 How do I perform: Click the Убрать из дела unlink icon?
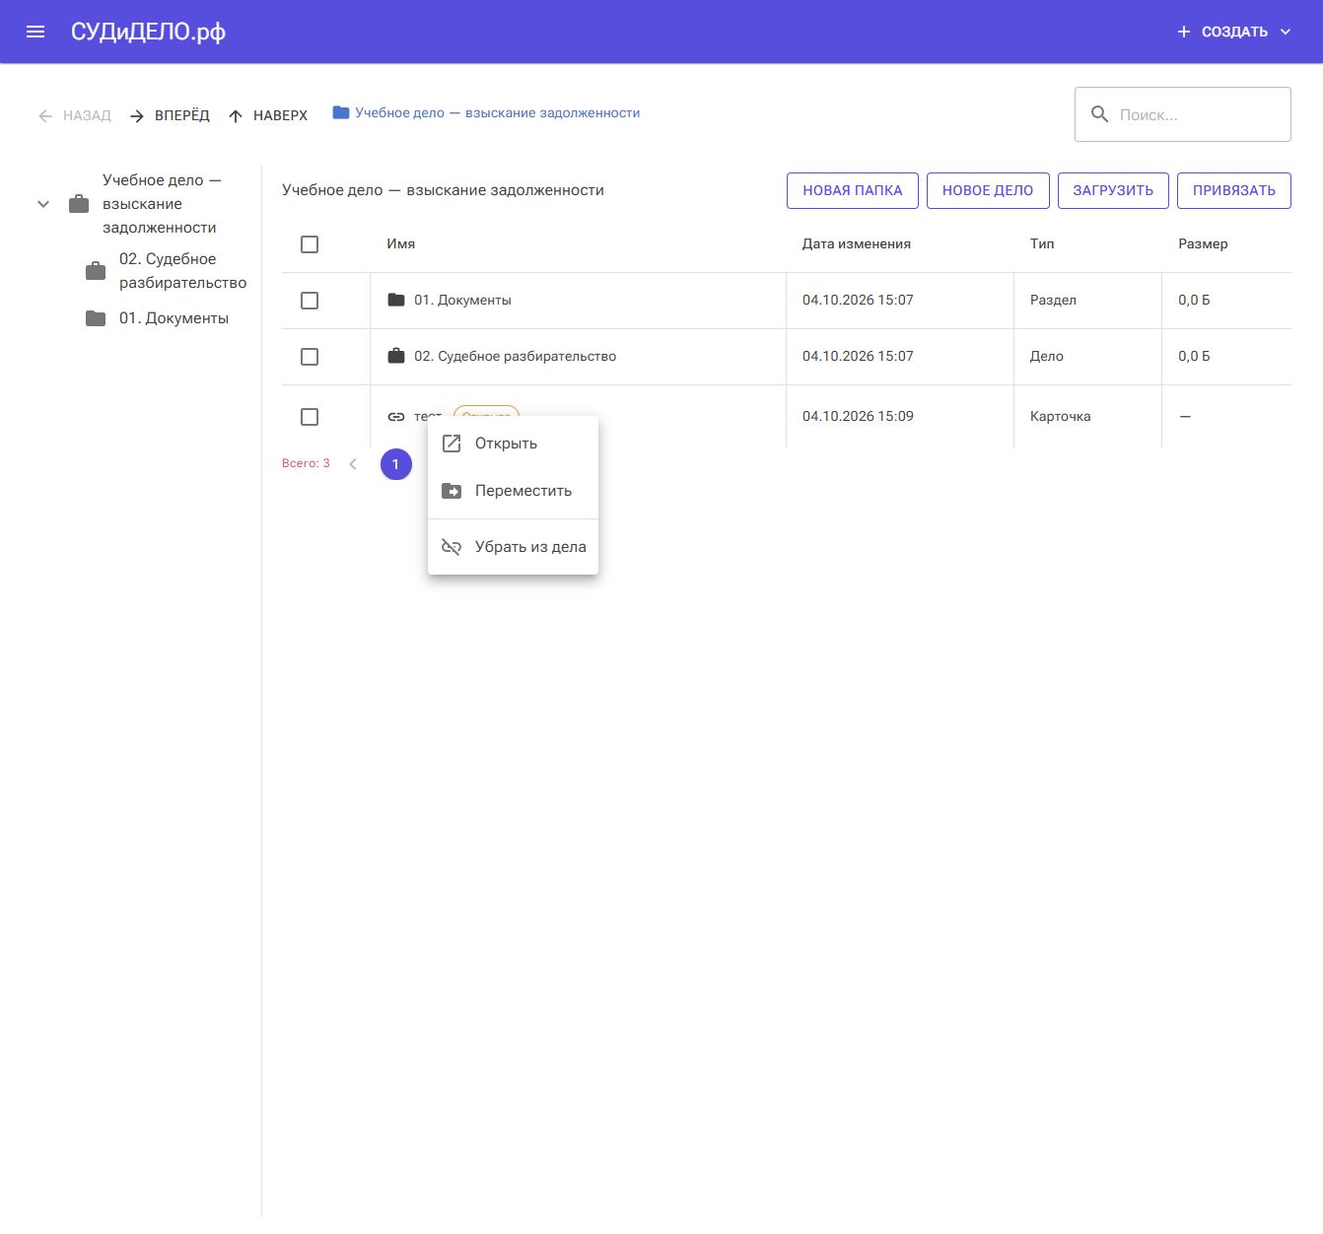452,547
